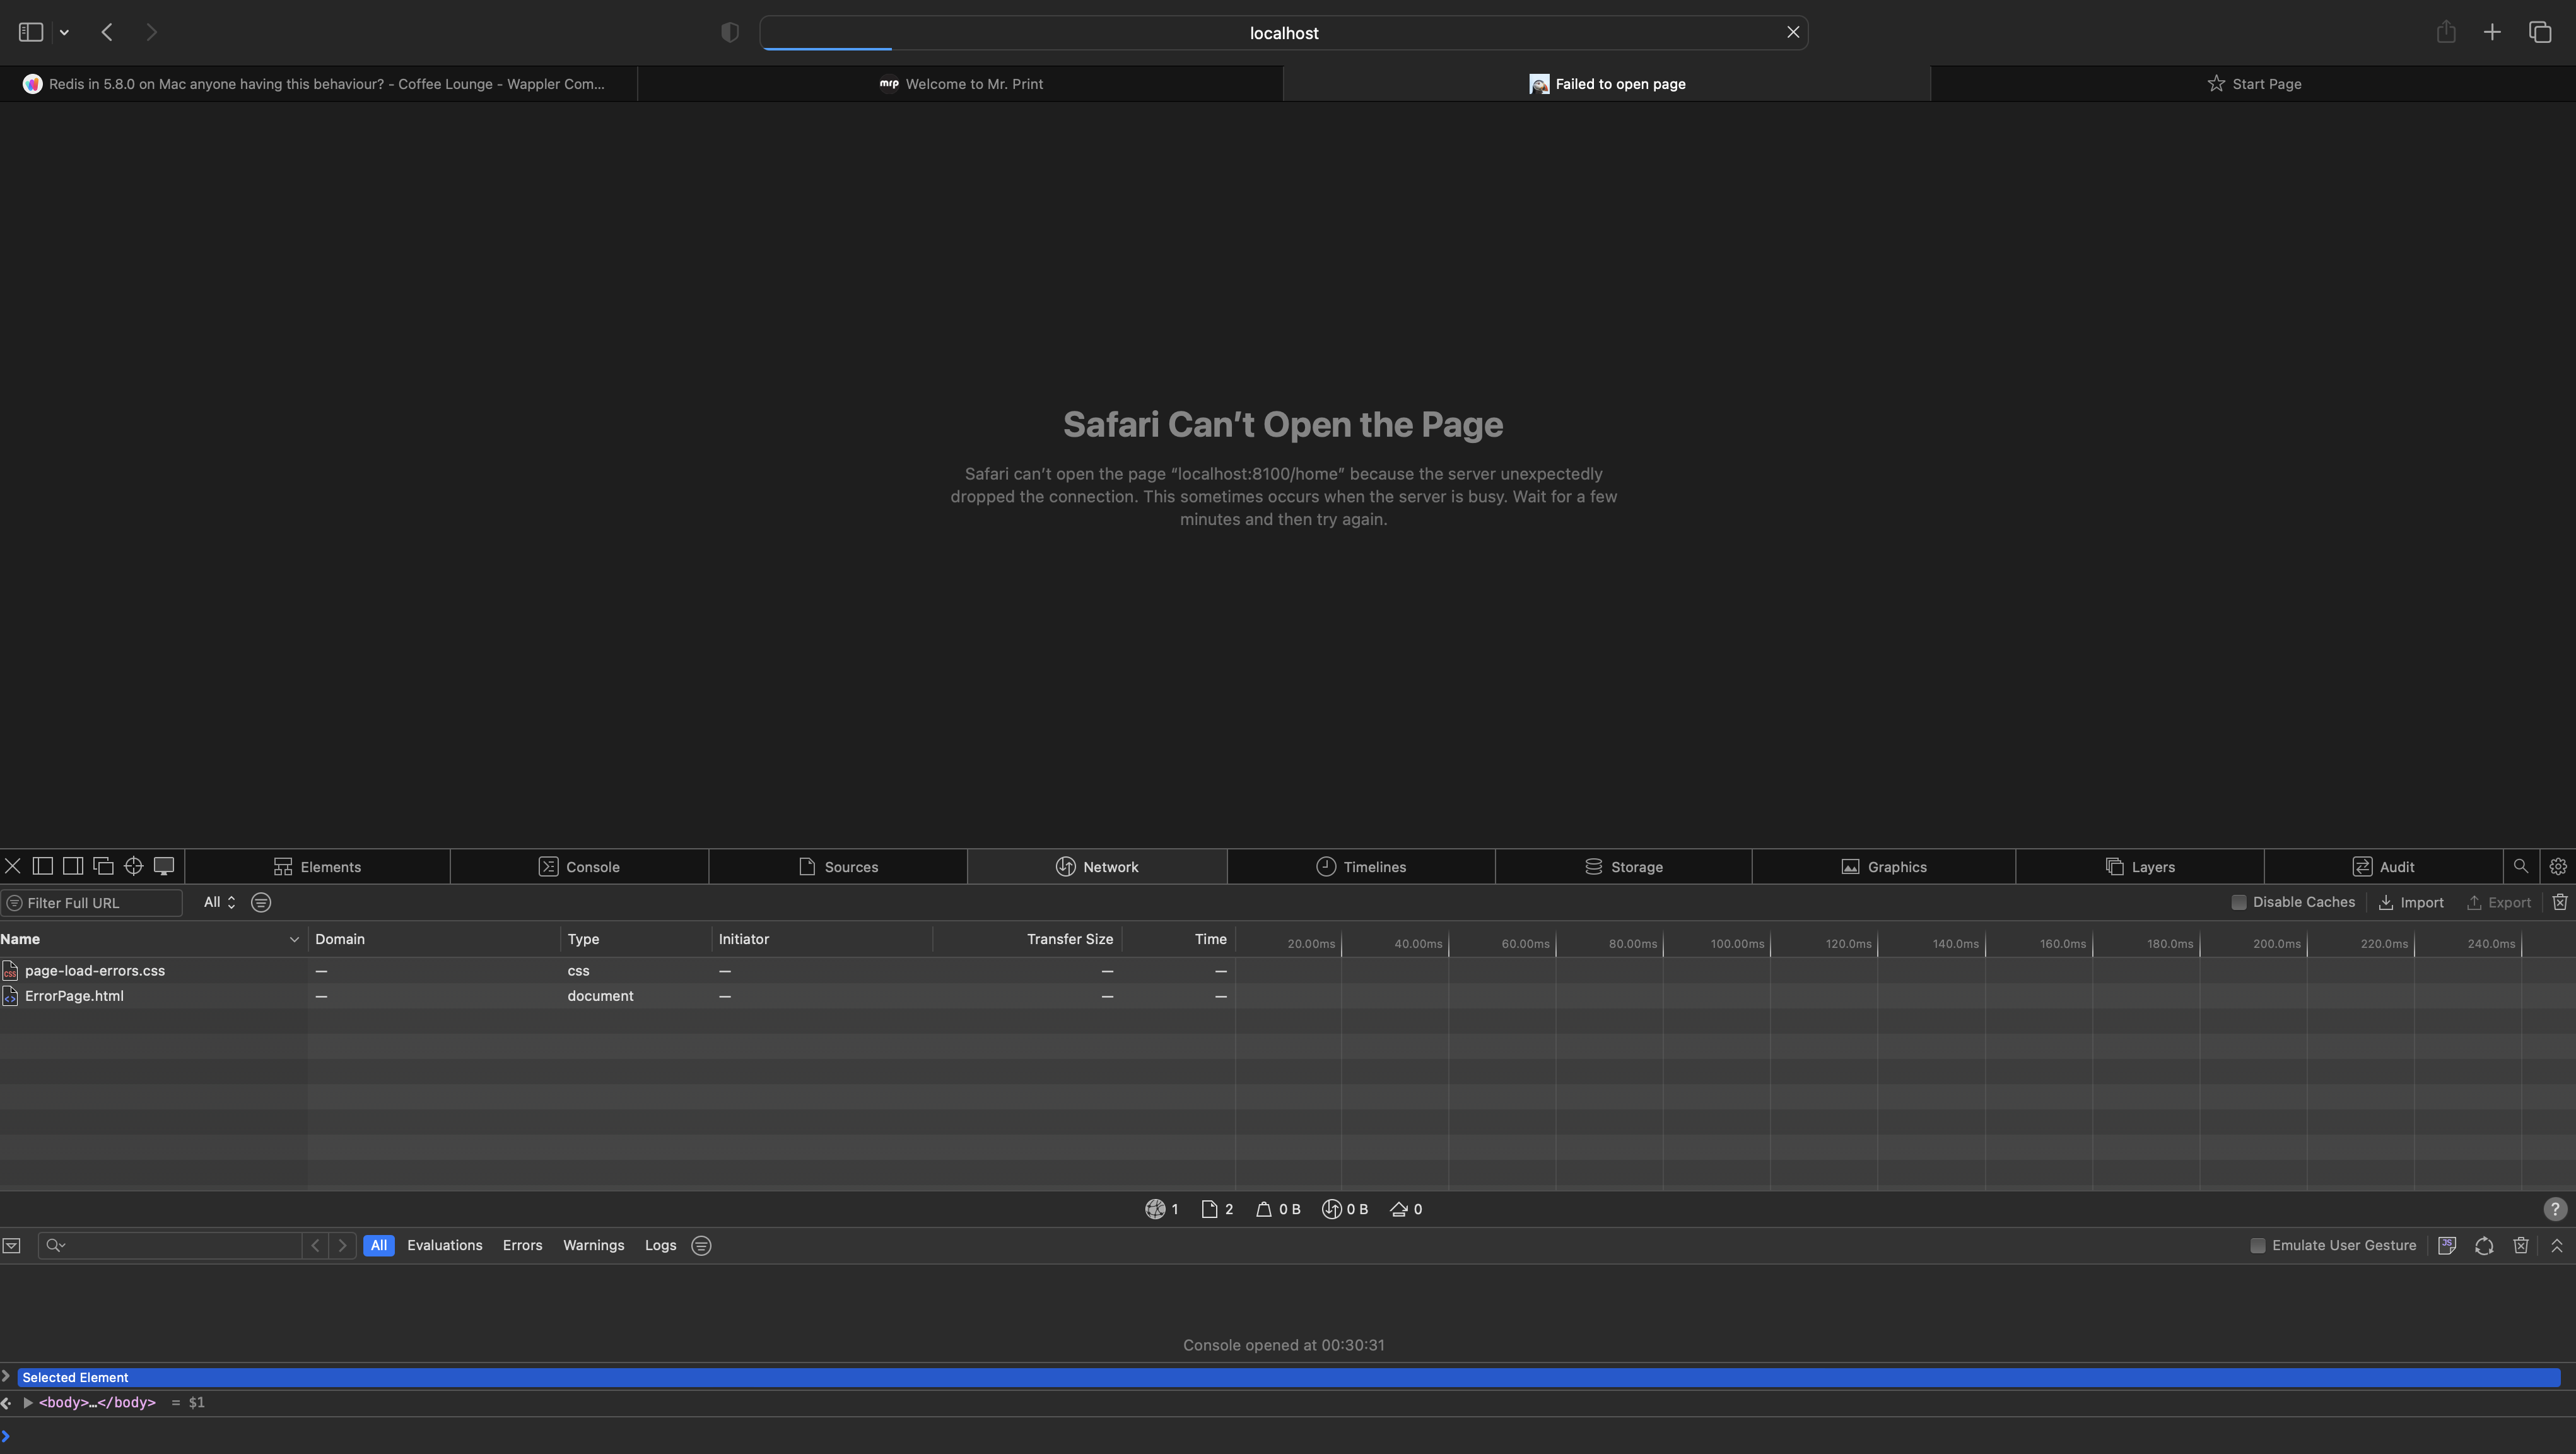Click the console reload refresh icon
2576x1454 pixels.
[2483, 1246]
